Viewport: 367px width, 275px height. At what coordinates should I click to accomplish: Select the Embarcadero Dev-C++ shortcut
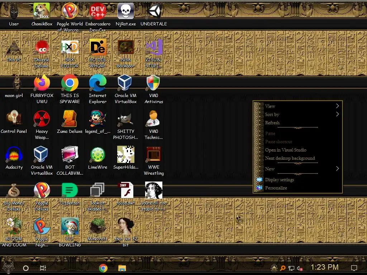pos(97,11)
